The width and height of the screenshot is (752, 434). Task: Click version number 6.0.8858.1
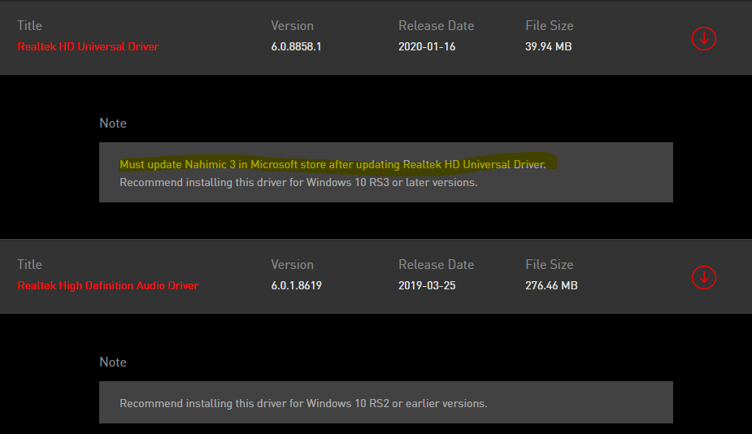tap(296, 46)
